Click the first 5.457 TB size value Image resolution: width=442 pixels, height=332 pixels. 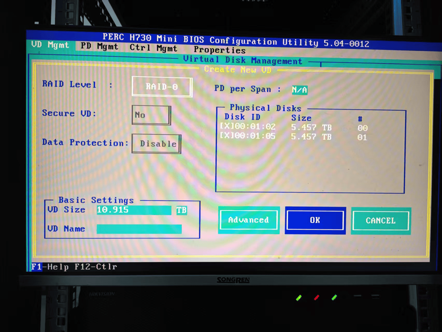(x=311, y=127)
